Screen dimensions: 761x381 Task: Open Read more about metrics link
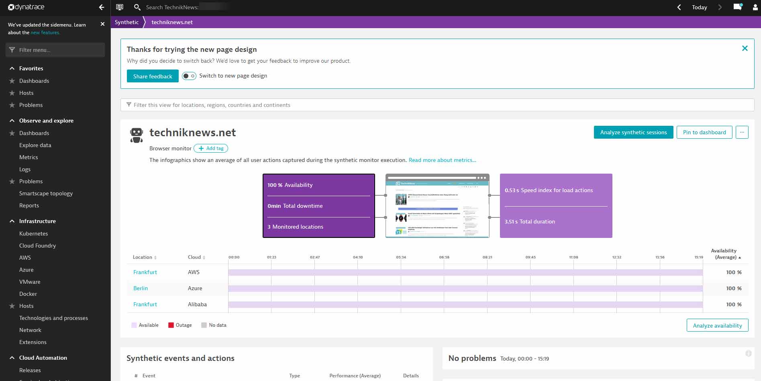click(x=442, y=160)
